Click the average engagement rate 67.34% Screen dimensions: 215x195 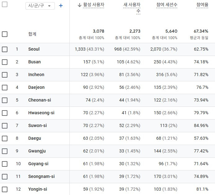[201, 31]
